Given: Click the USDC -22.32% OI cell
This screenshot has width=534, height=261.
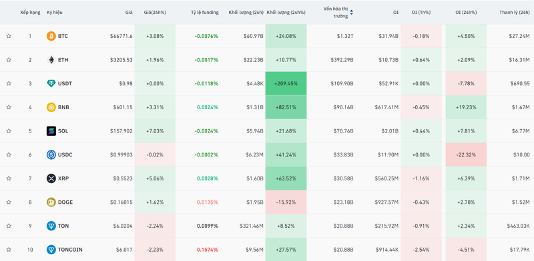Looking at the screenshot, I should pyautogui.click(x=466, y=154).
